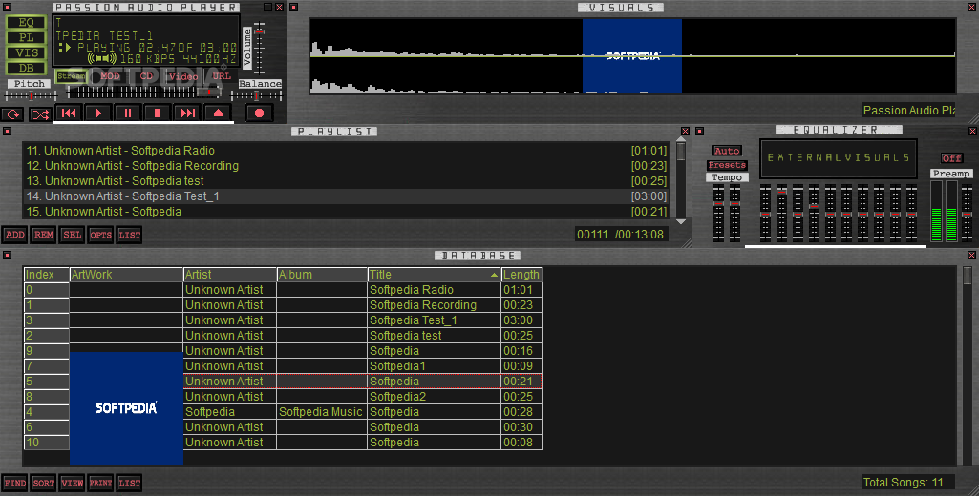Toggle the repeat mode icon
The image size is (979, 496).
point(12,114)
